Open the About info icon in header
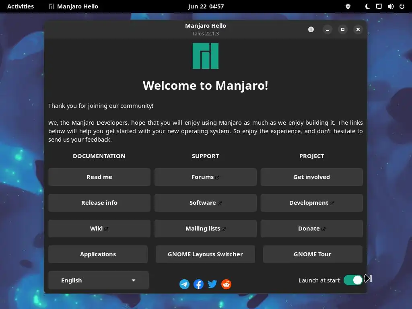Screen dimensions: 412x309 [x=311, y=29]
